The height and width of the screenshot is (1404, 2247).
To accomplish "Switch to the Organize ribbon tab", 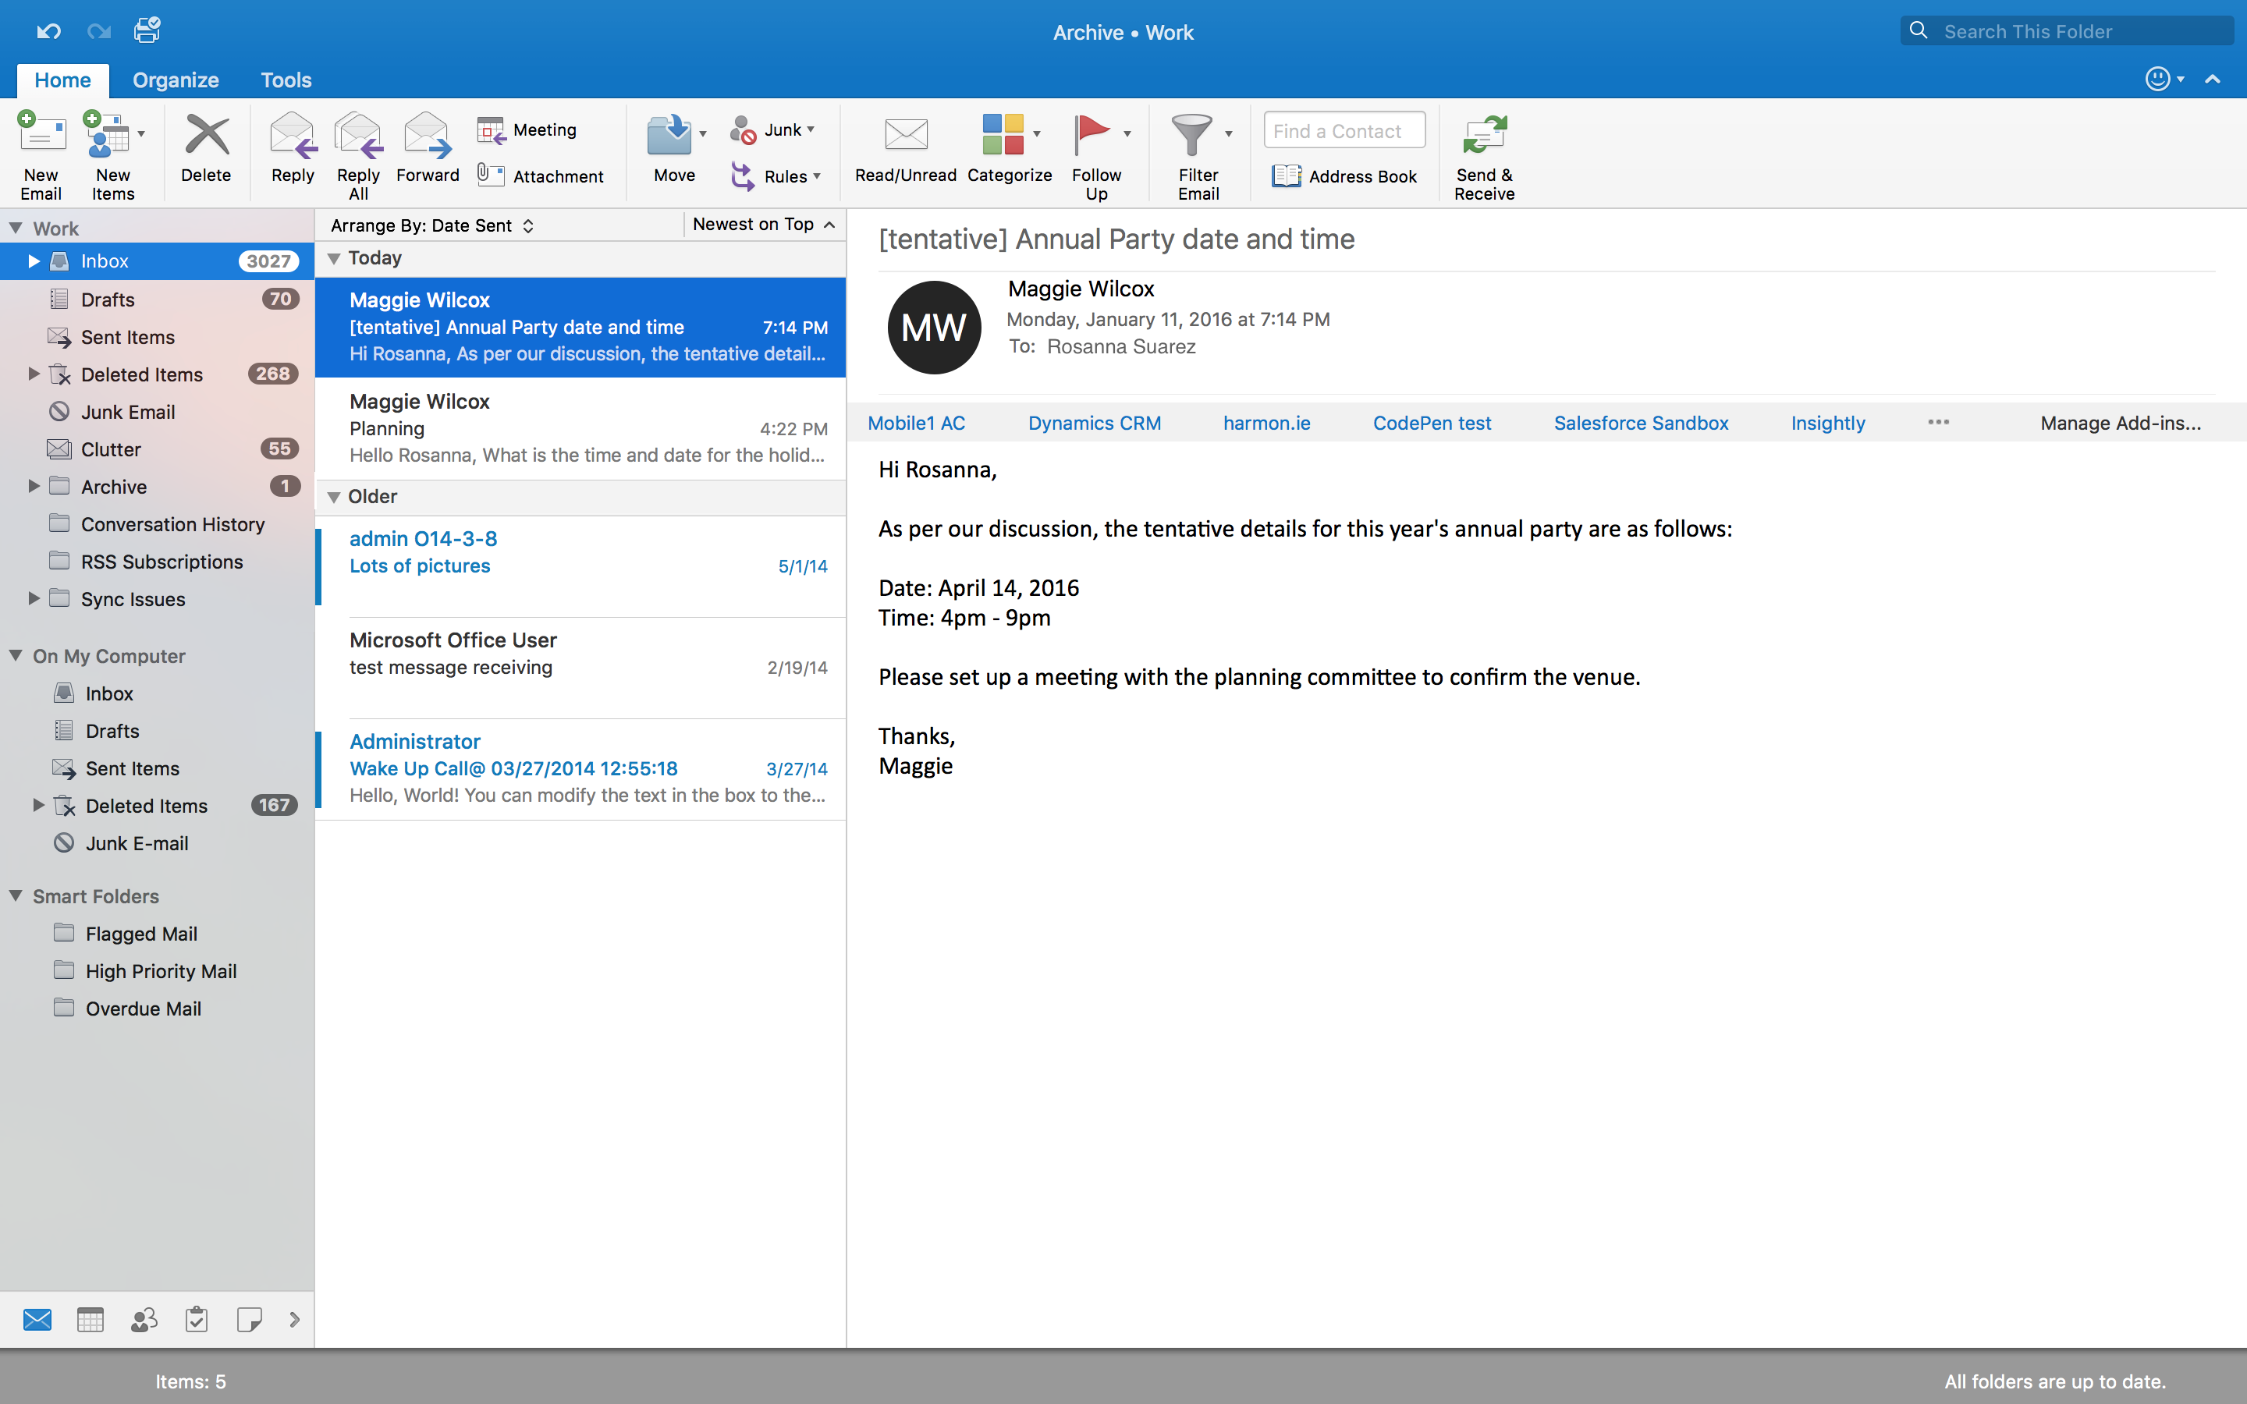I will tap(175, 80).
